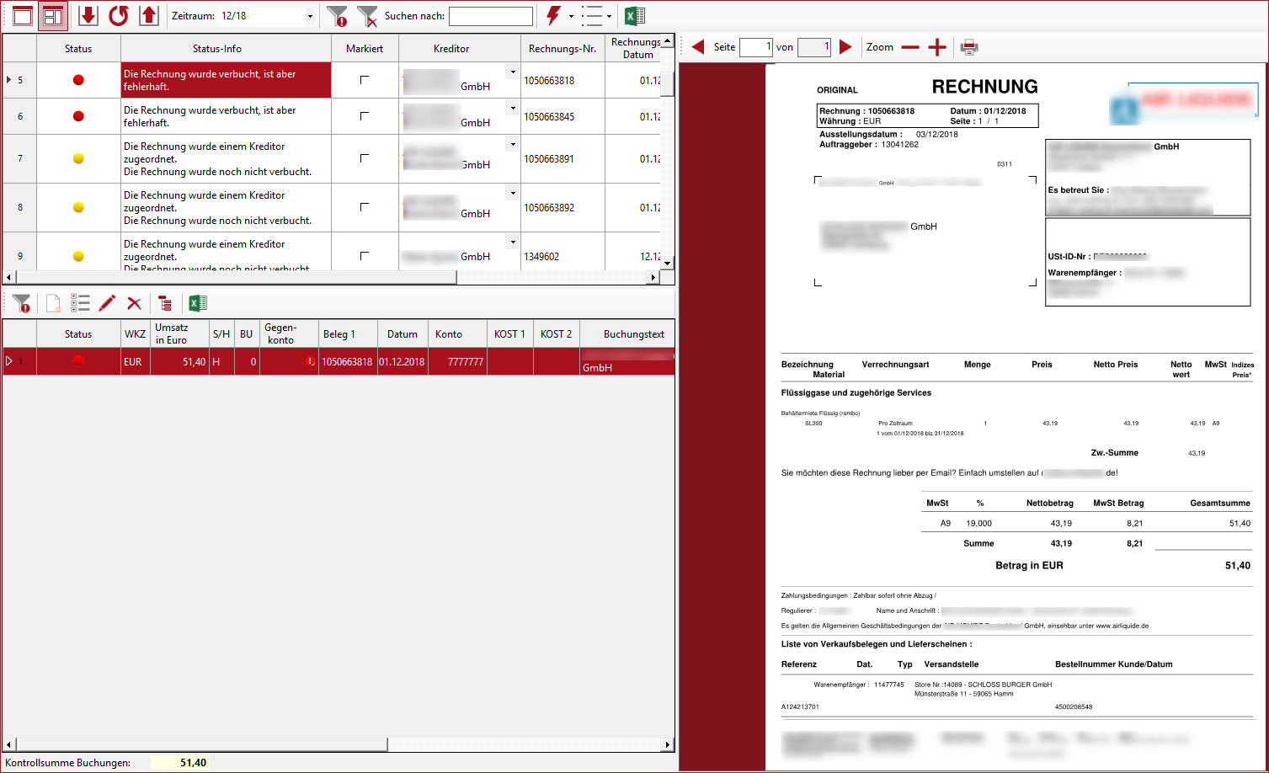Click the red circular refresh icon
1269x773 pixels.
(119, 16)
